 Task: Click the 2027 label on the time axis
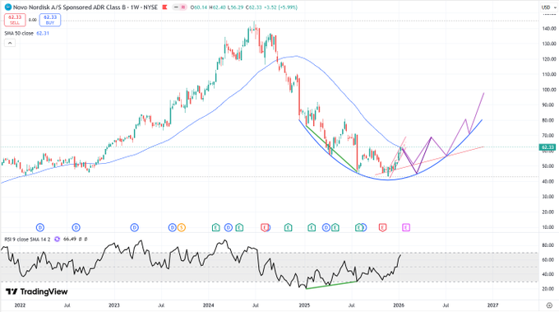tap(492, 305)
